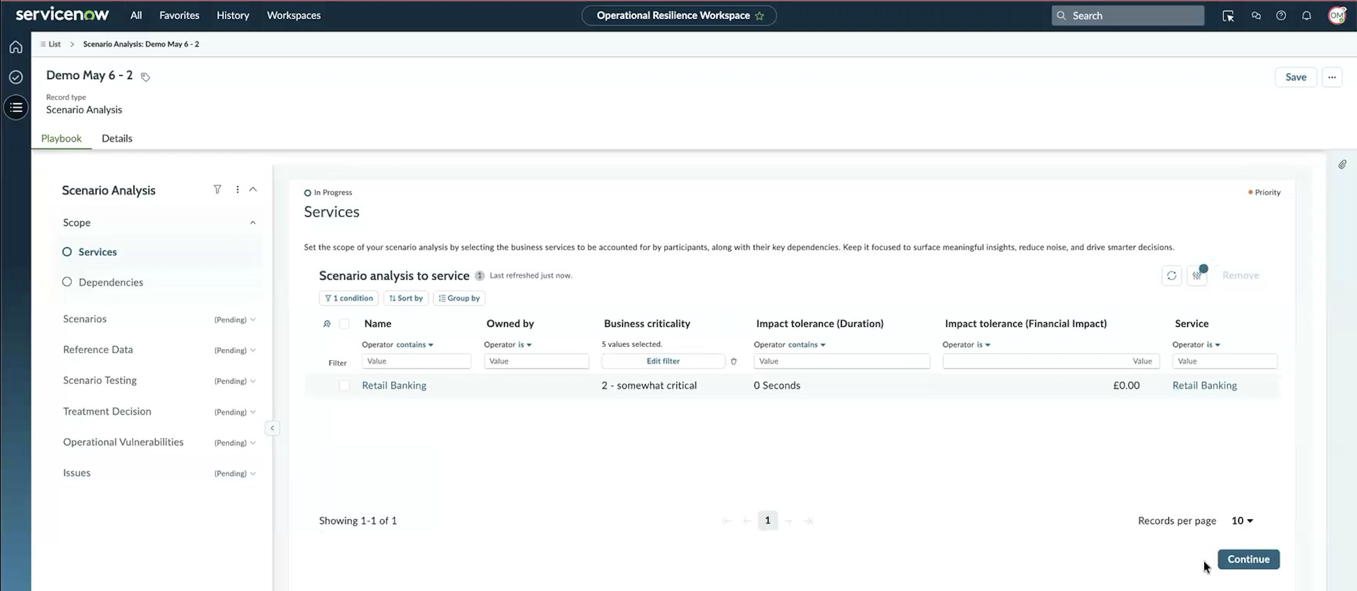Go to the first page arrow
1357x591 pixels.
727,521
